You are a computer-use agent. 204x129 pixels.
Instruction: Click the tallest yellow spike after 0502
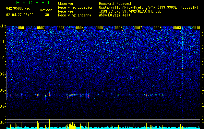49,124
